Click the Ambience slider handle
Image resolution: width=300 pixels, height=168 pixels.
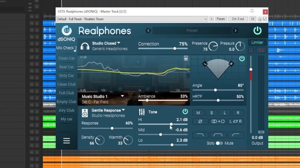click(147, 100)
